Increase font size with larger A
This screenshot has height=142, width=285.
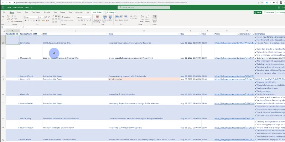tap(46, 17)
